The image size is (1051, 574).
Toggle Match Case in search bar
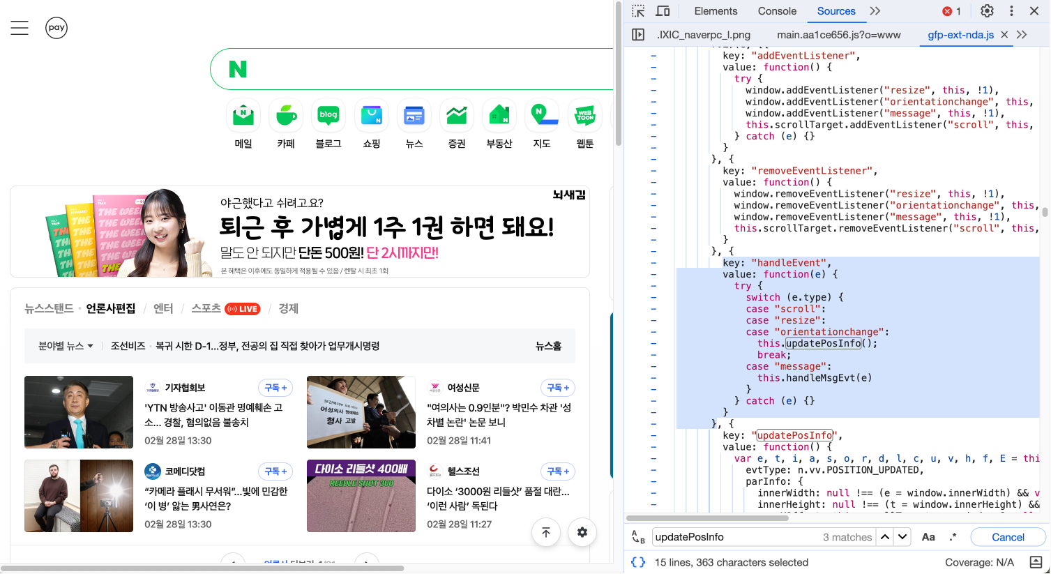928,537
